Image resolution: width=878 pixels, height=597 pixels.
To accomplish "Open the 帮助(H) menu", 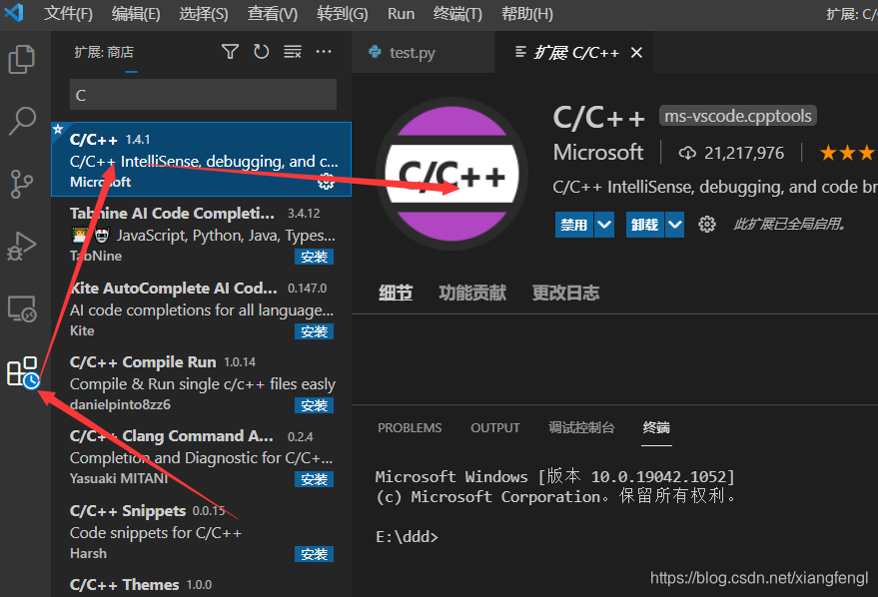I will tap(527, 13).
